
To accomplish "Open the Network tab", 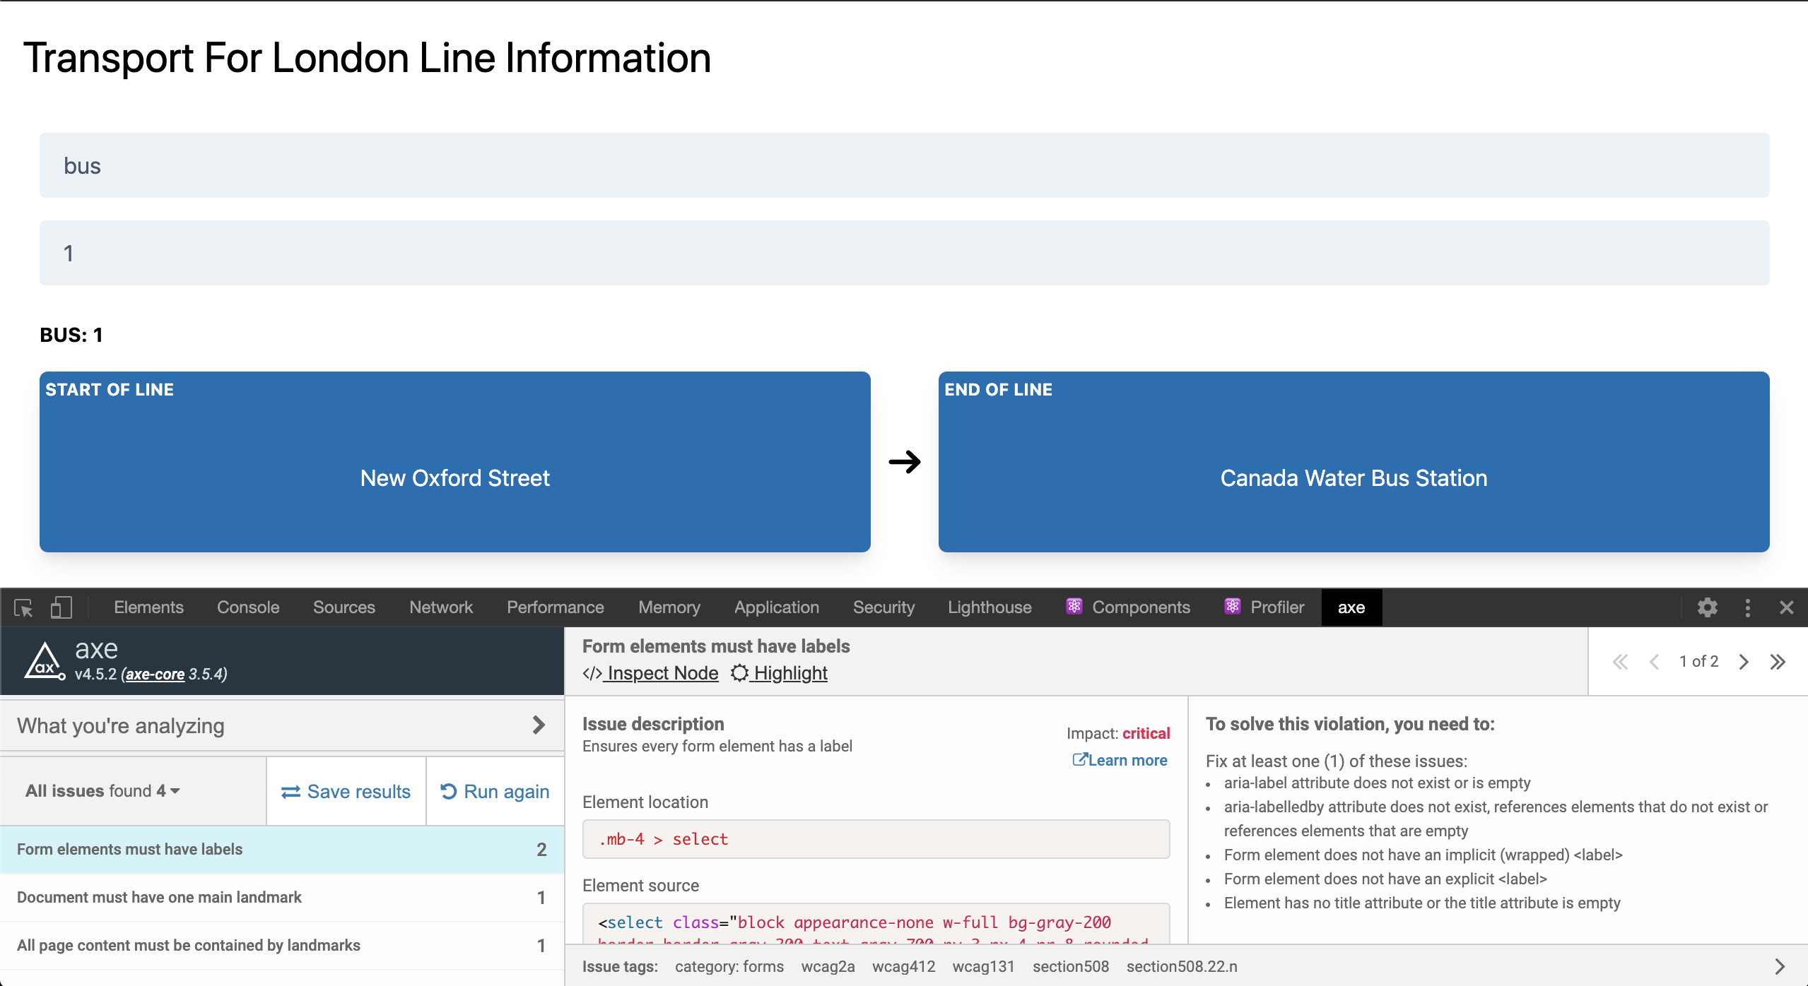I will 441,607.
